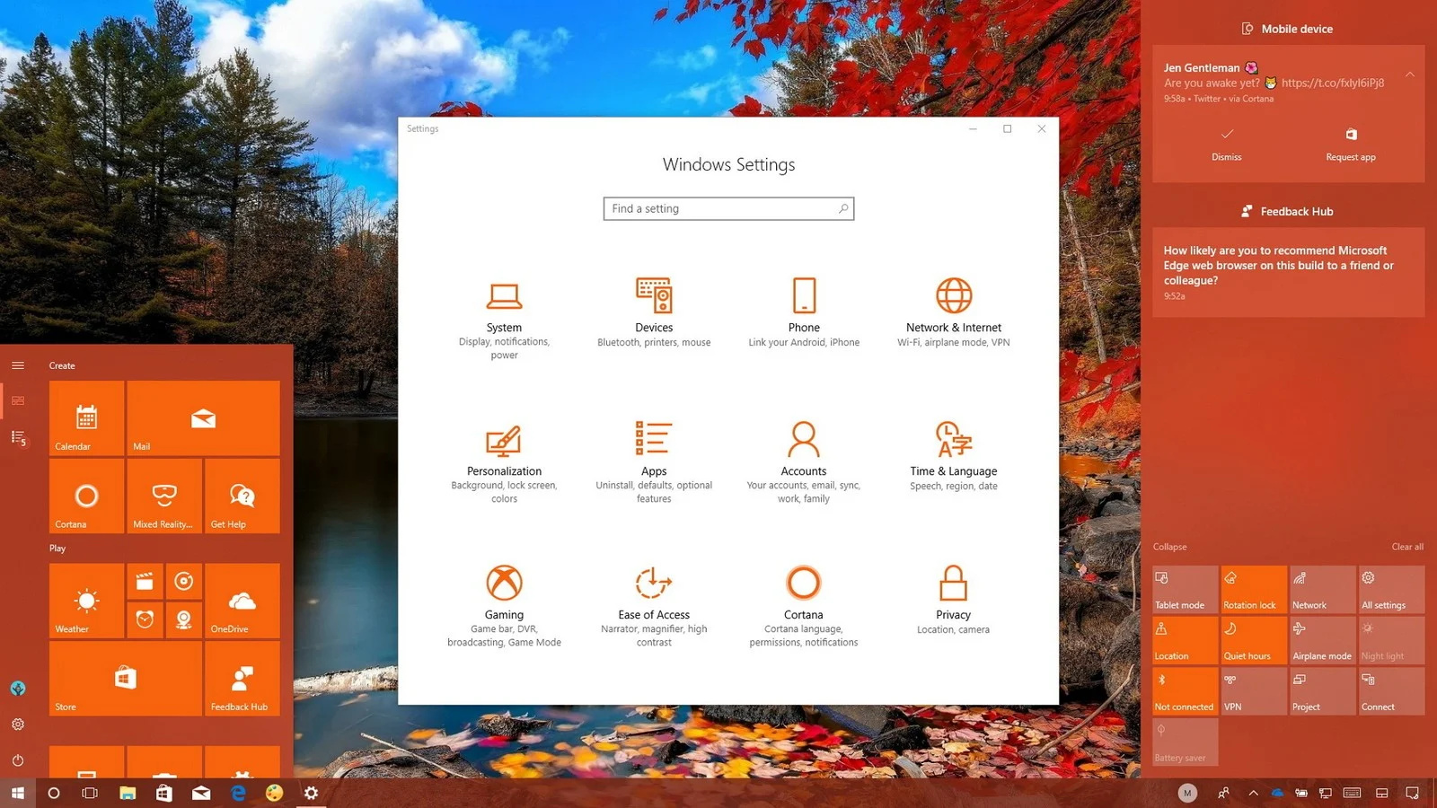Open Network & Internet settings
The image size is (1437, 808).
coord(953,310)
